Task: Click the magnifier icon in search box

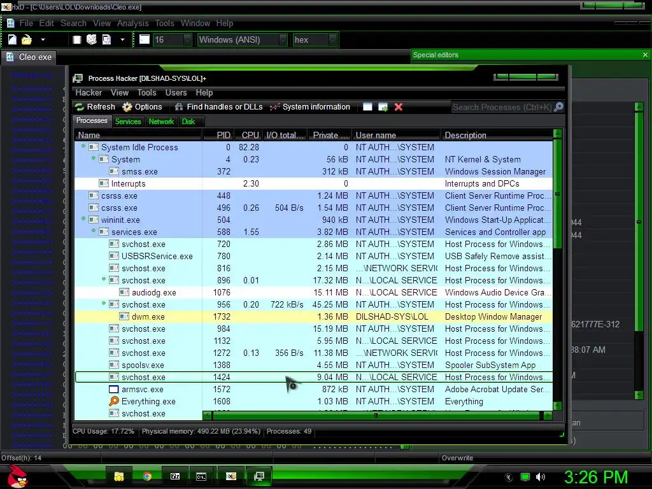Action: click(559, 107)
